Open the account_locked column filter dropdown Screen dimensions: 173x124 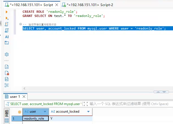(x=88, y=112)
